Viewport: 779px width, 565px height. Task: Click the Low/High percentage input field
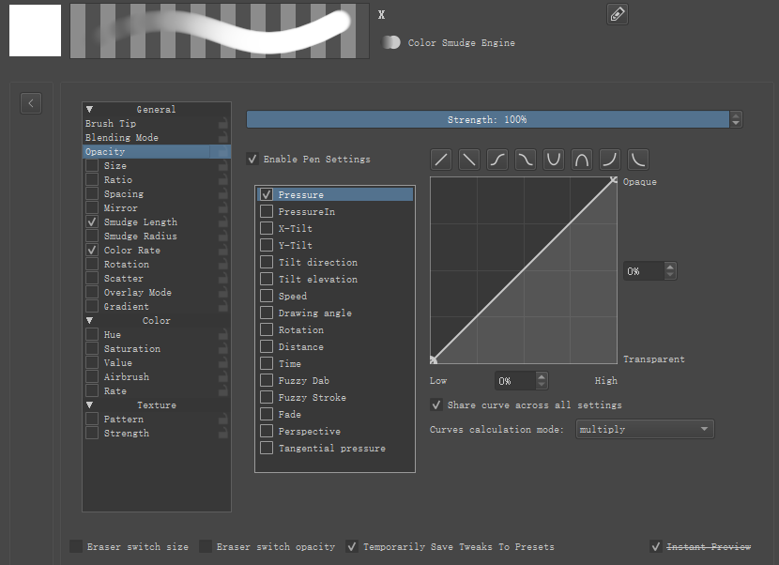tap(514, 381)
